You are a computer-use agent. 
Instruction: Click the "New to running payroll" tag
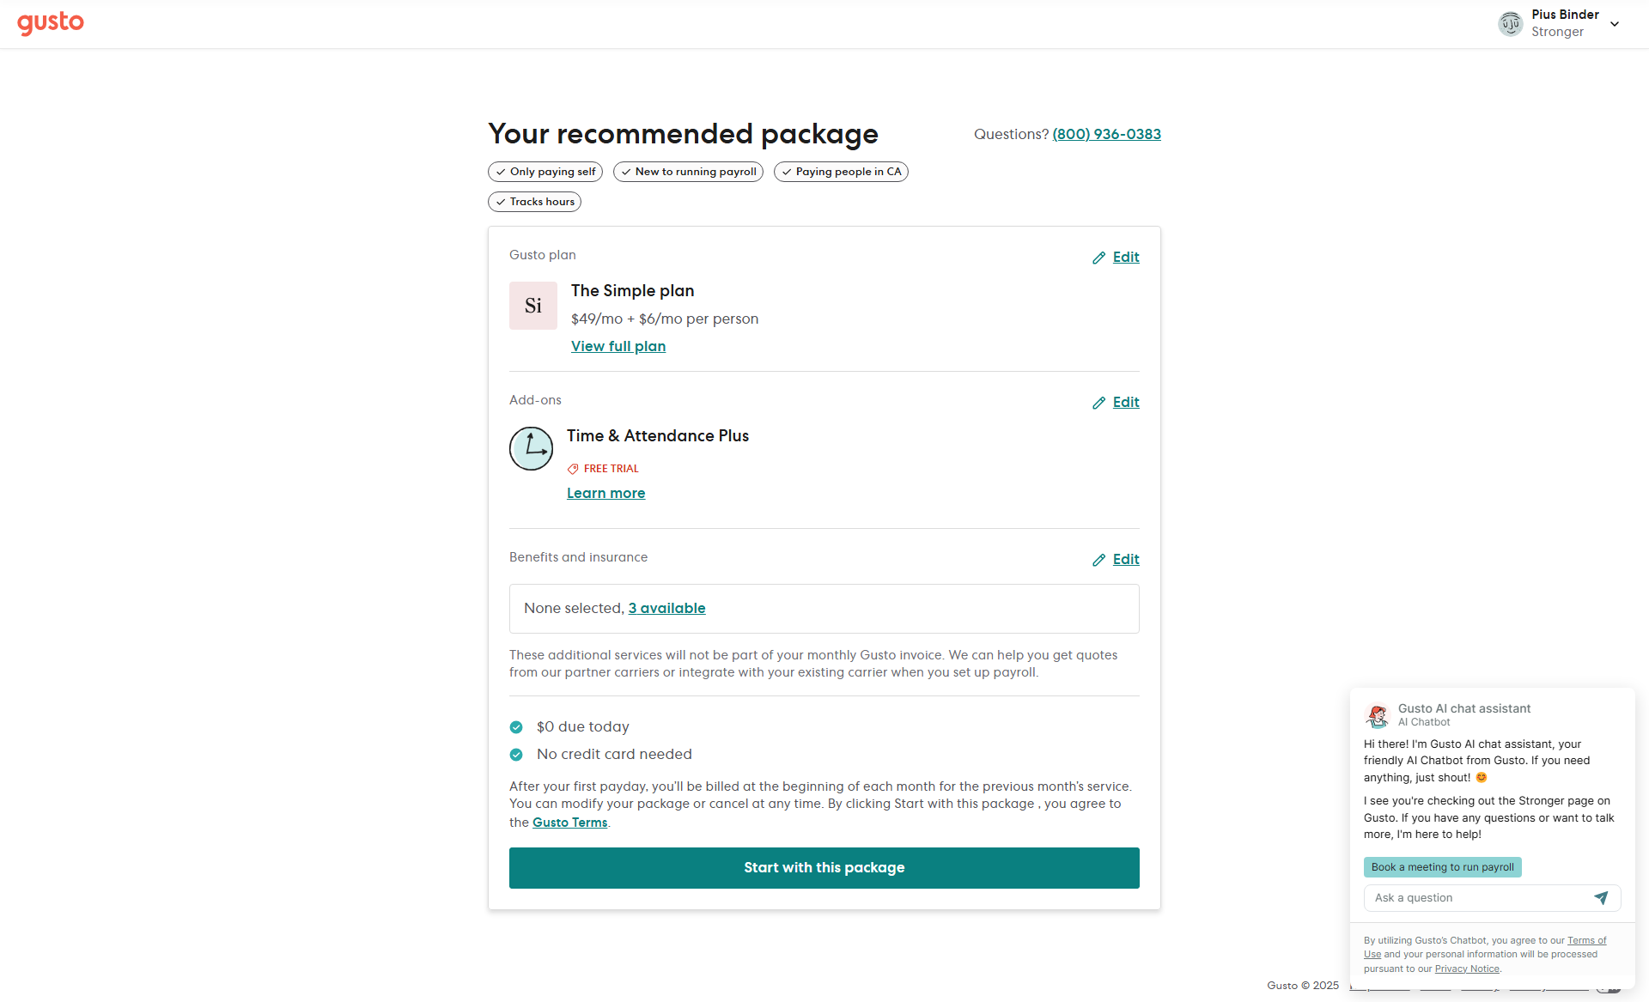click(688, 172)
